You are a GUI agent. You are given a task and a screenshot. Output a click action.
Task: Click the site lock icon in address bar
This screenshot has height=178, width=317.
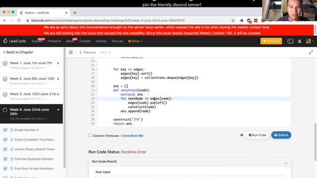(x=28, y=20)
